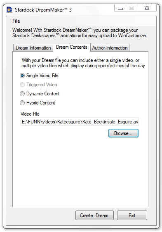This screenshot has width=162, height=232.
Task: Open the File menu
Action: 16,21
